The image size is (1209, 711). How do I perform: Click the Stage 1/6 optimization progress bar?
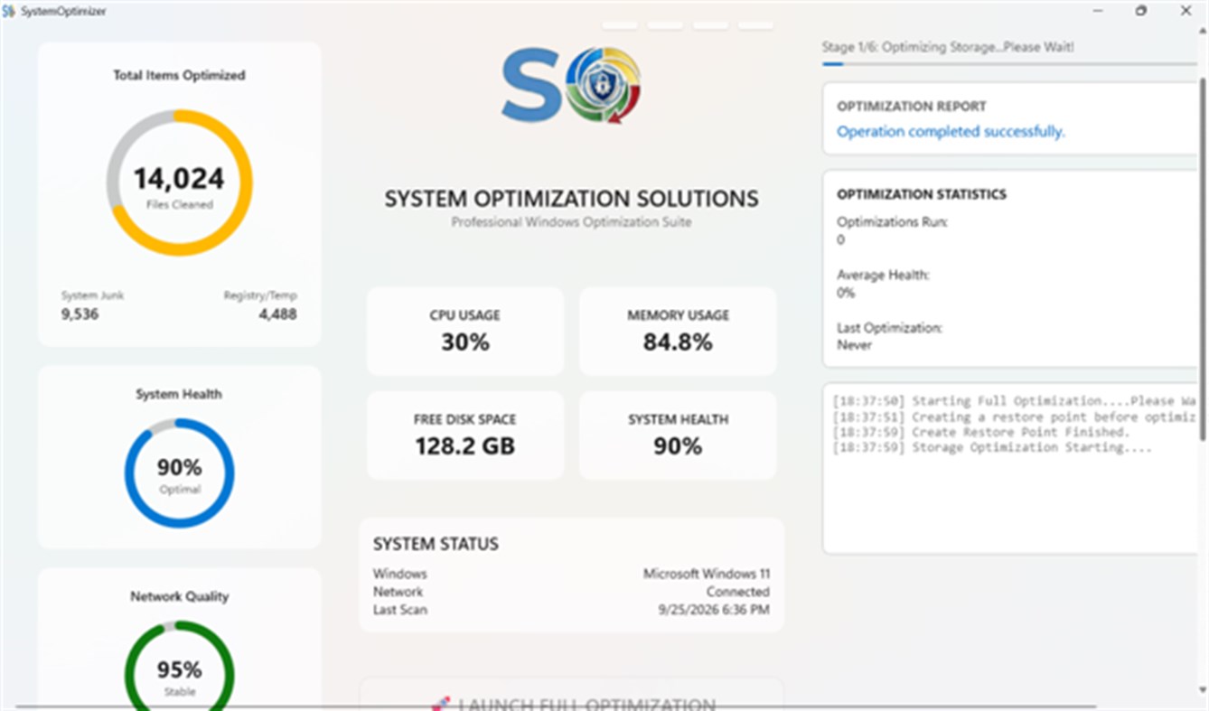[1010, 64]
